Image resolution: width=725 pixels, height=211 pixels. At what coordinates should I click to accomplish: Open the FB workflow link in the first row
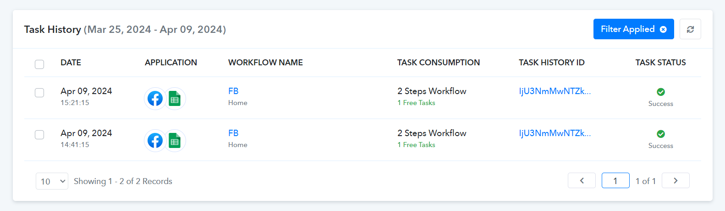[x=233, y=91]
